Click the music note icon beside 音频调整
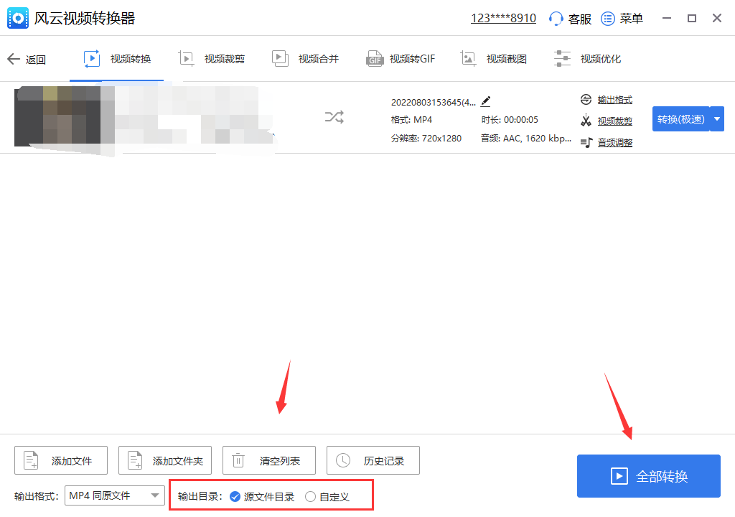 coord(586,142)
